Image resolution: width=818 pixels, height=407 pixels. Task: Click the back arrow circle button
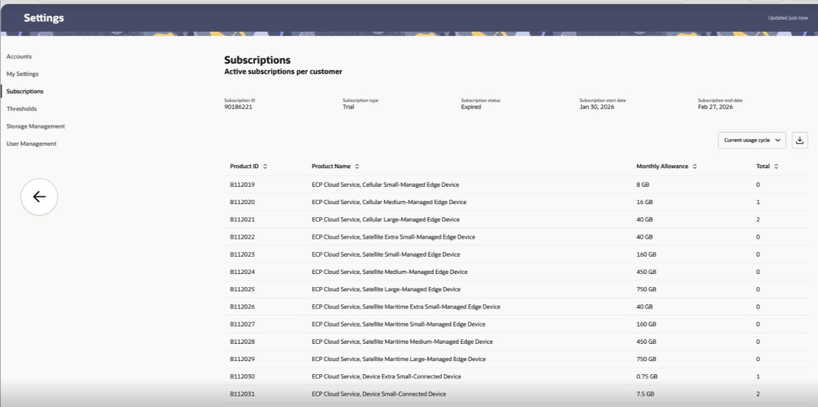click(x=39, y=197)
